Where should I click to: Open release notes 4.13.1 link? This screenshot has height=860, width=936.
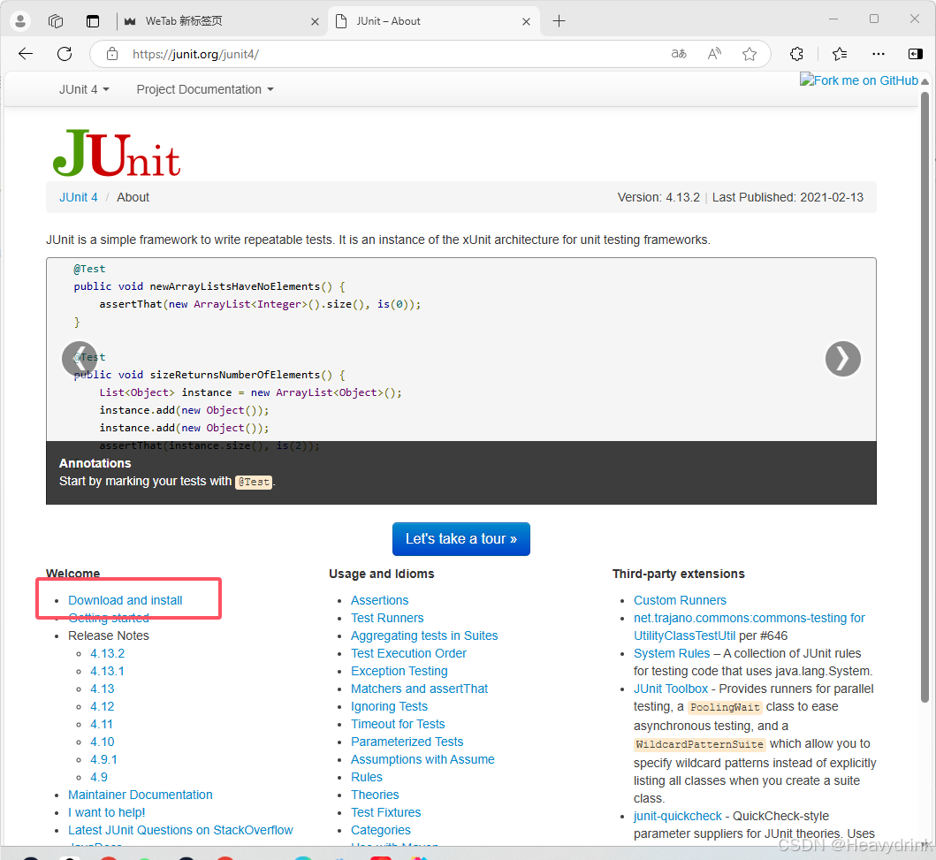108,672
